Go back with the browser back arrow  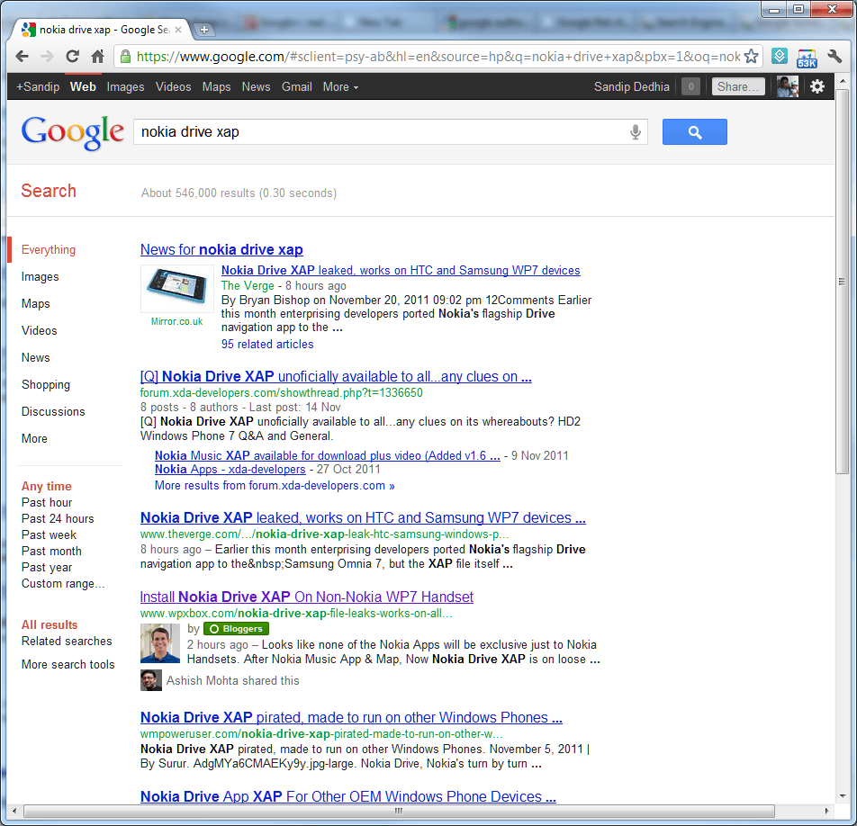[x=23, y=57]
